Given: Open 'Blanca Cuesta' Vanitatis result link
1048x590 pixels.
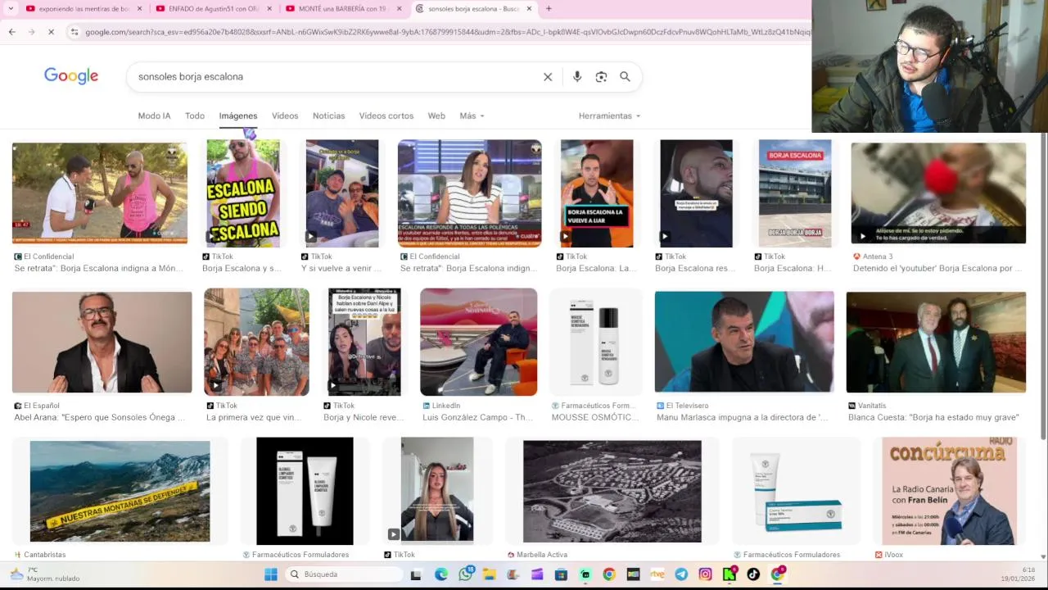Looking at the screenshot, I should 933,418.
